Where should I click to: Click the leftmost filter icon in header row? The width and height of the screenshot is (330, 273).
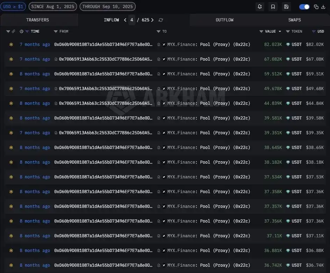click(x=8, y=32)
